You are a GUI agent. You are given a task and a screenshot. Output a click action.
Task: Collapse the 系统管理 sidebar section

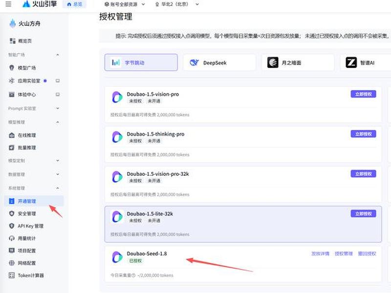58,188
